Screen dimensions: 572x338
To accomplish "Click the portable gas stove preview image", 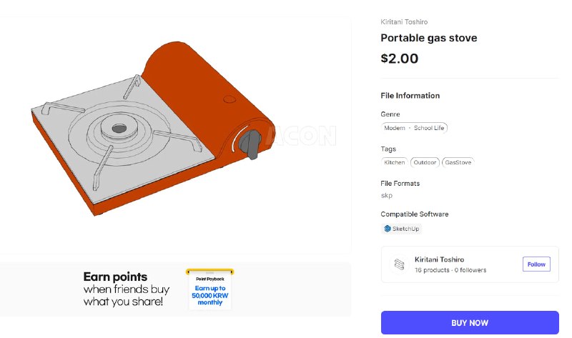I will 153,129.
